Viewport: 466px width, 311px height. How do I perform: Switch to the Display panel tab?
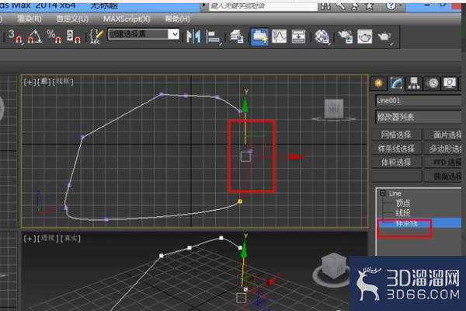(x=450, y=83)
